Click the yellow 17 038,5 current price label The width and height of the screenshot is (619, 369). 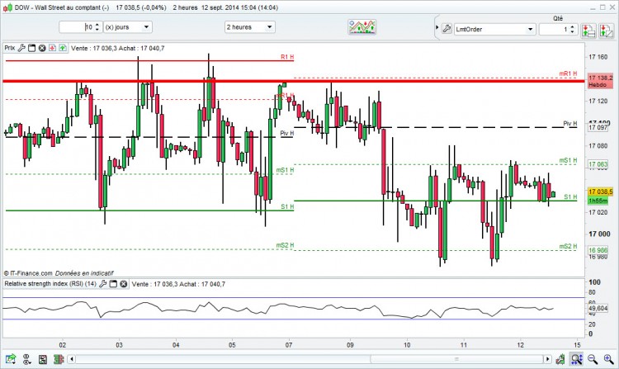(x=601, y=192)
